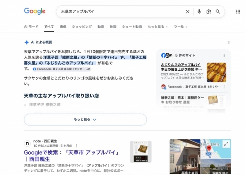245x175 pixels.
Task: Select the すべて tab
Action: [49, 27]
